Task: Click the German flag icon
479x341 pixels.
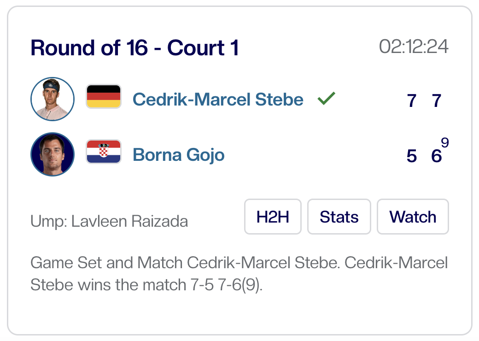Action: point(104,97)
